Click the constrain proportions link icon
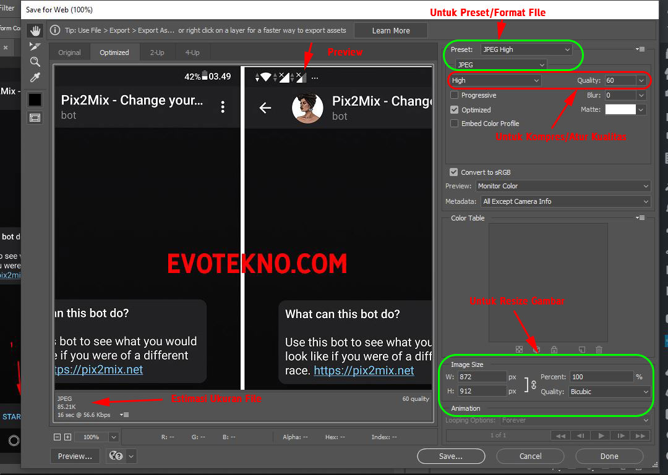 (533, 384)
